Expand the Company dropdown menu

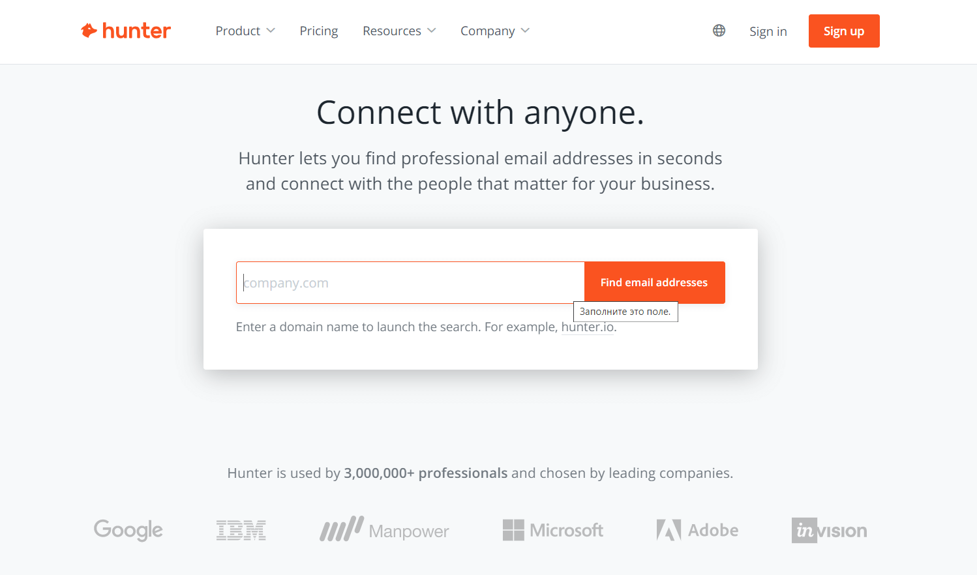coord(495,31)
